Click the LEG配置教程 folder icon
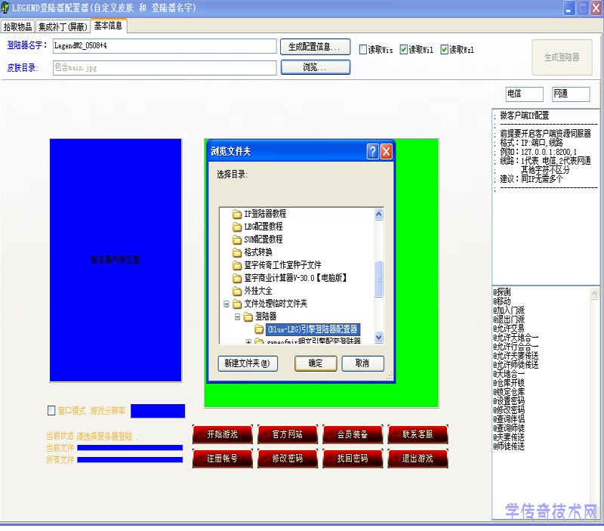 (x=236, y=227)
